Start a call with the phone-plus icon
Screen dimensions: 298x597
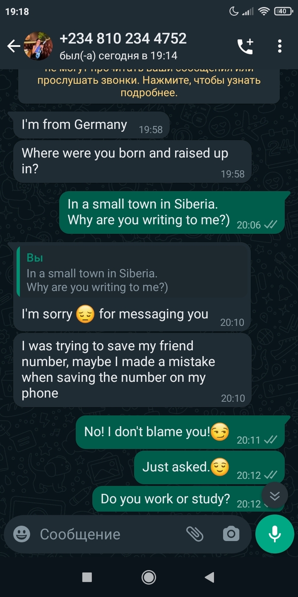click(245, 46)
